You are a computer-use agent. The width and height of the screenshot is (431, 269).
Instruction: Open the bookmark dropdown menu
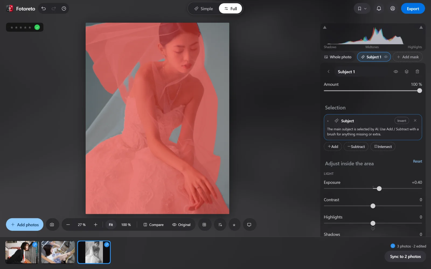coord(362,9)
